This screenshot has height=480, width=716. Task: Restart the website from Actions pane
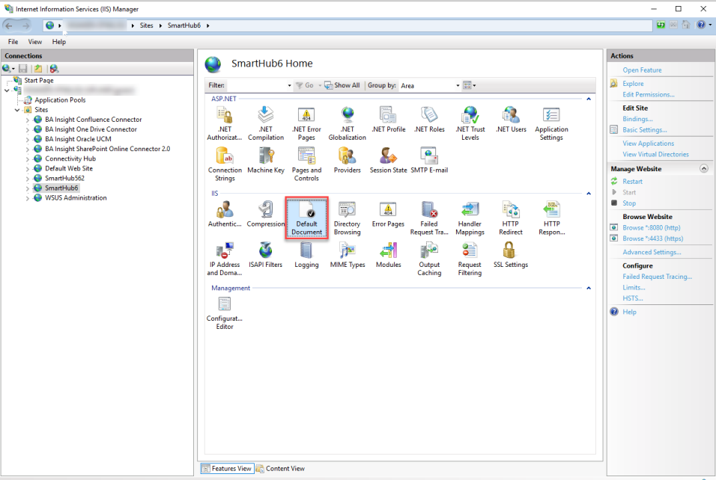pos(632,182)
